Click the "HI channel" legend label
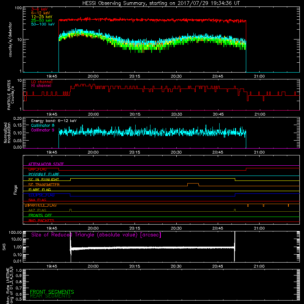Image resolution: width=304 pixels, height=304 pixels. tap(41, 86)
